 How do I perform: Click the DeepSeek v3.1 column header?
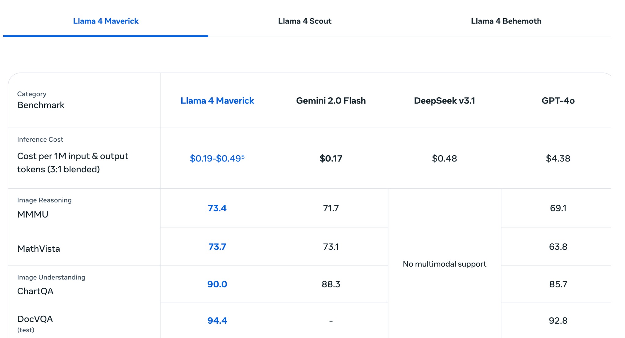444,101
